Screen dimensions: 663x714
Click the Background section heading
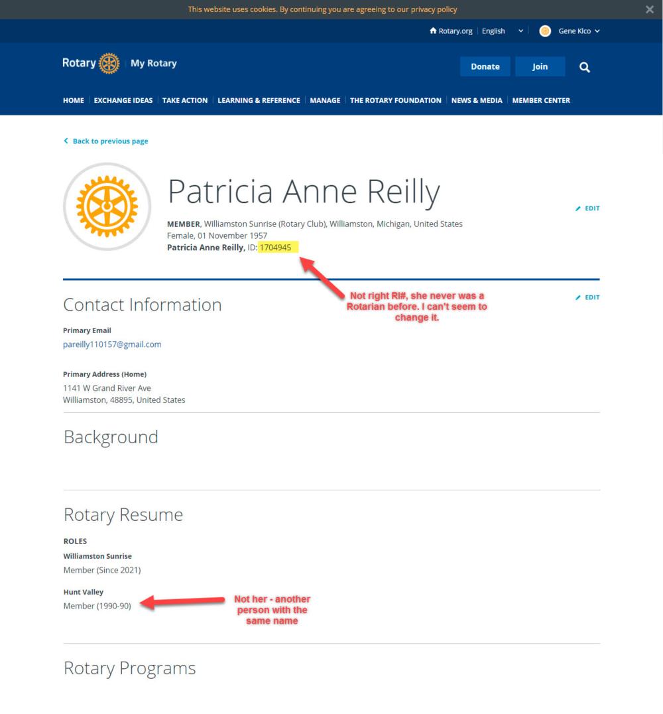pyautogui.click(x=111, y=437)
